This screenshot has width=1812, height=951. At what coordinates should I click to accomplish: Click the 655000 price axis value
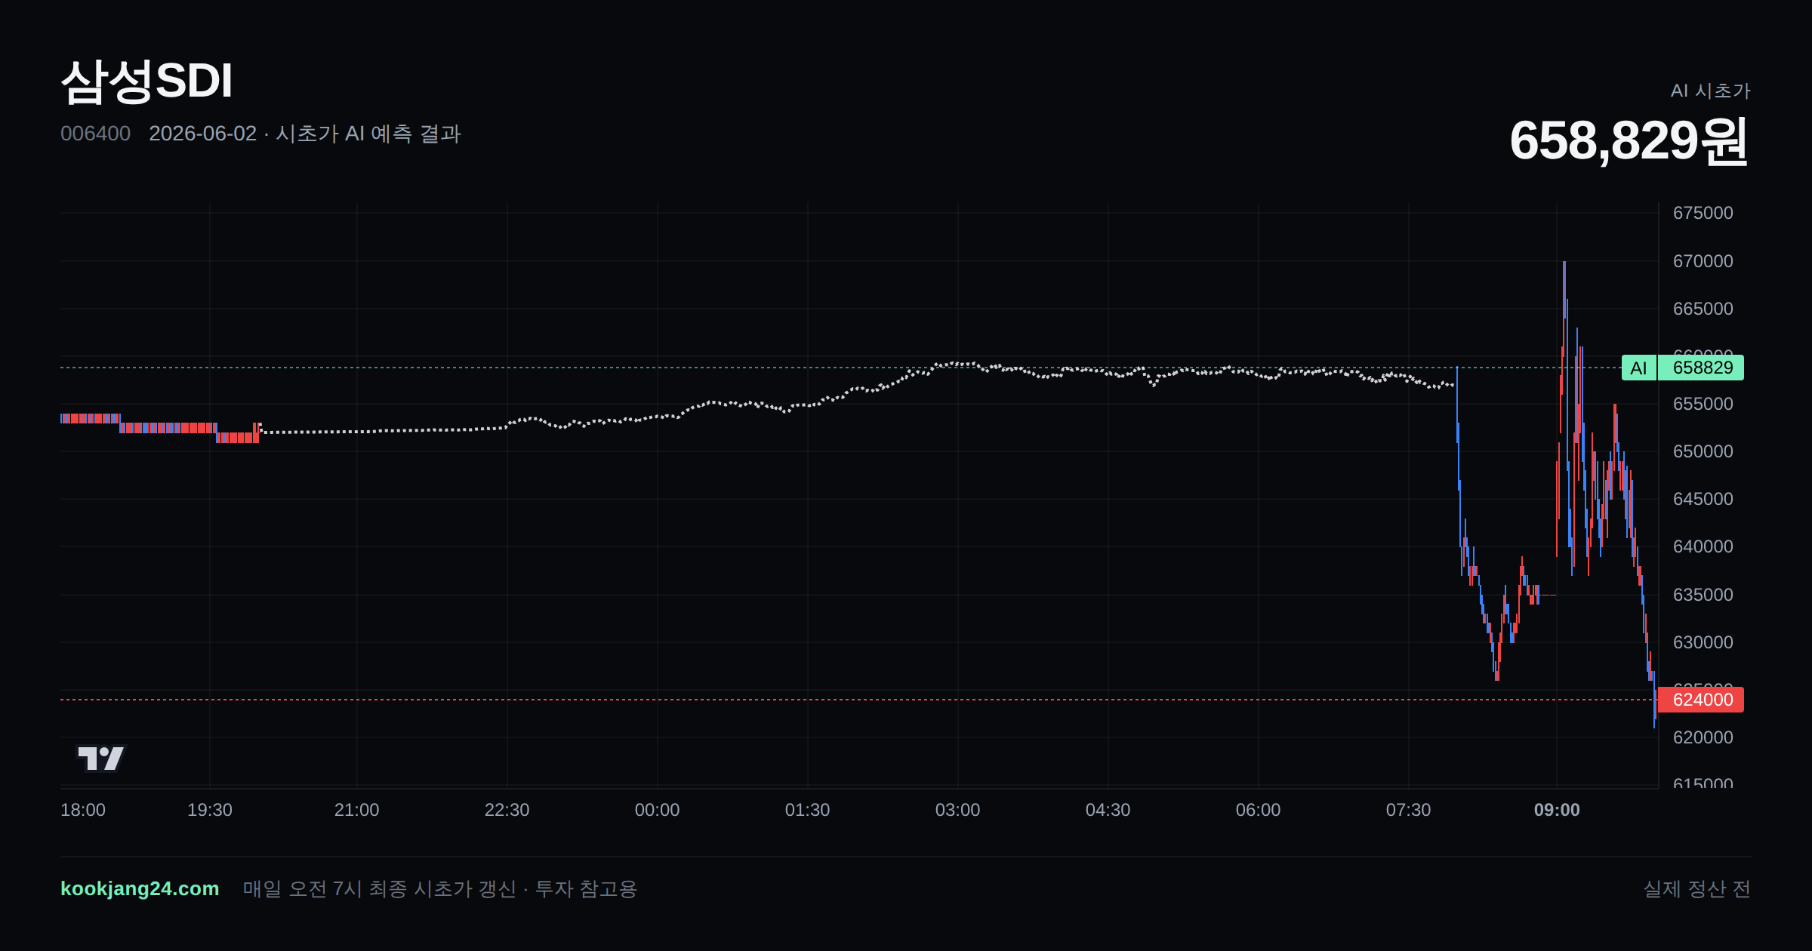pos(1703,404)
